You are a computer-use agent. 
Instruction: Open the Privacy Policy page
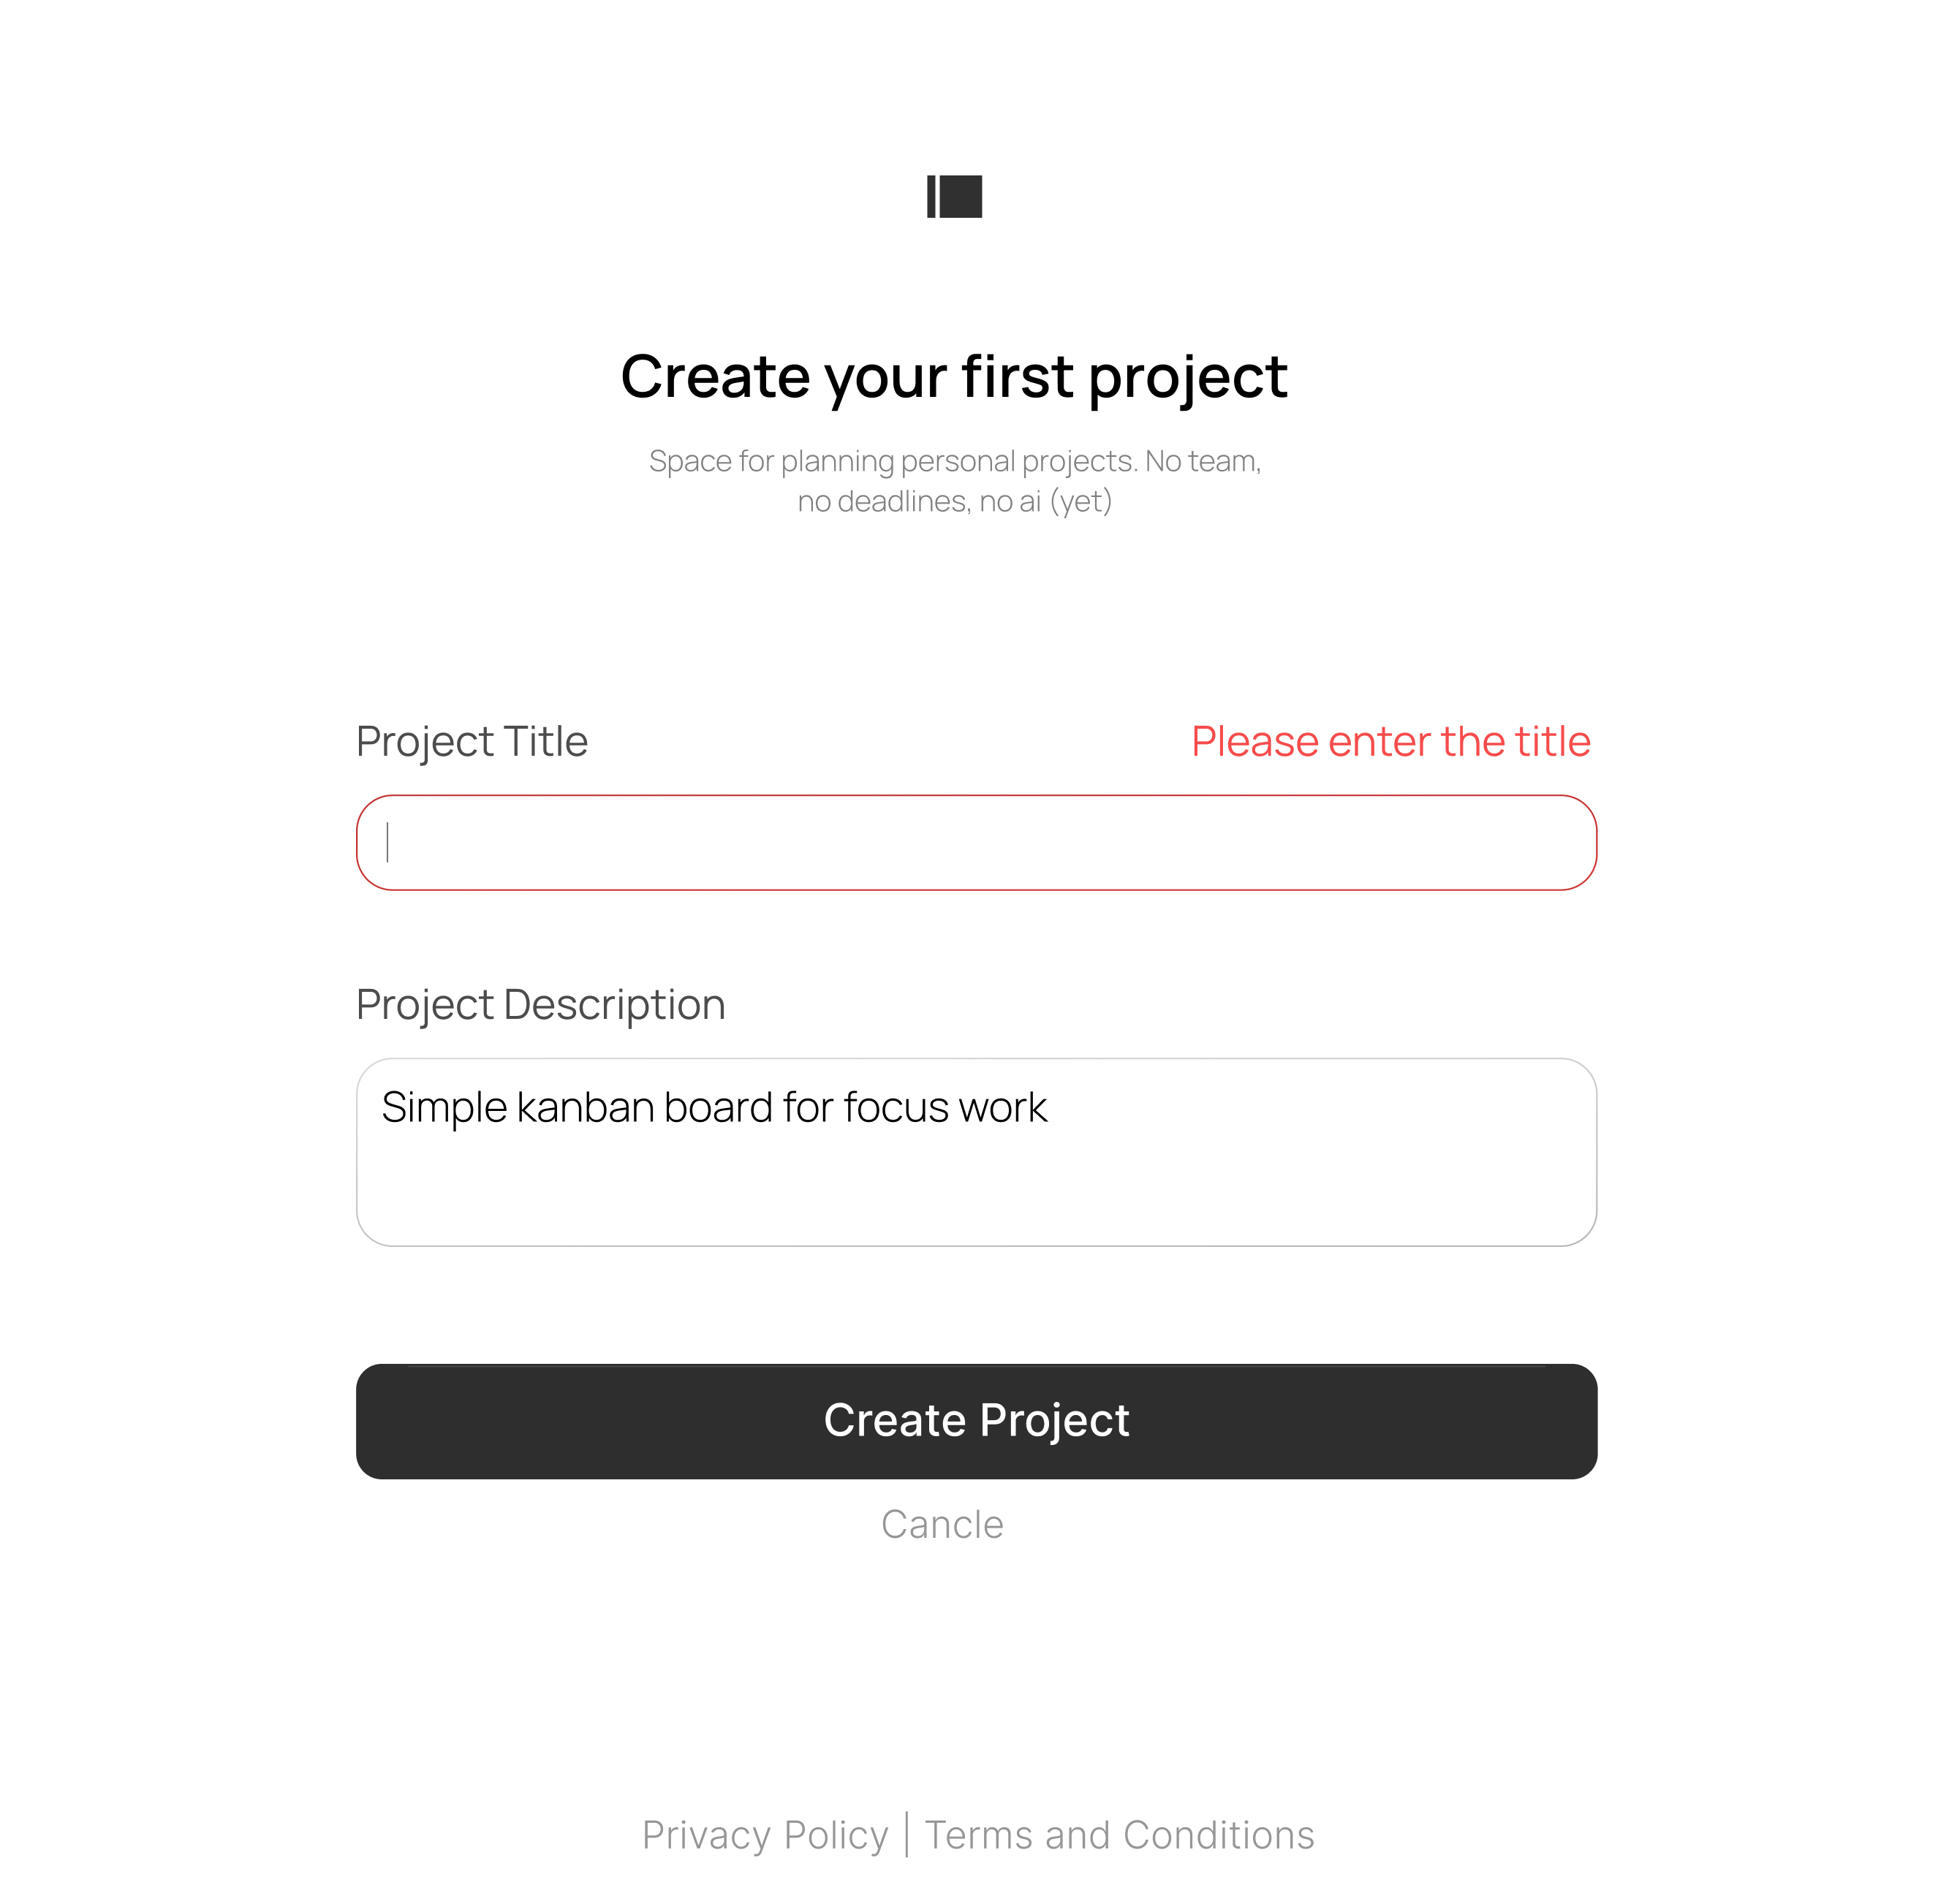click(765, 1834)
